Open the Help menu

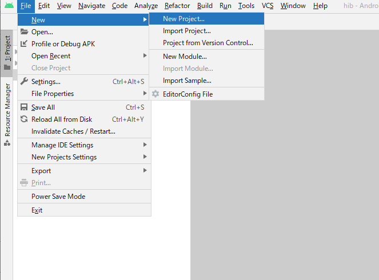click(320, 6)
